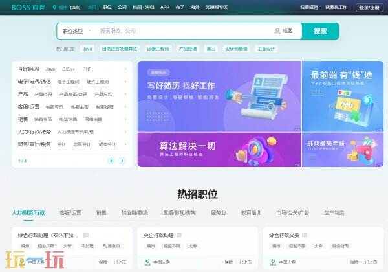The image size is (388, 272).
Task: Open the 综合行政助理（双休不加… job title
Action: (48, 235)
